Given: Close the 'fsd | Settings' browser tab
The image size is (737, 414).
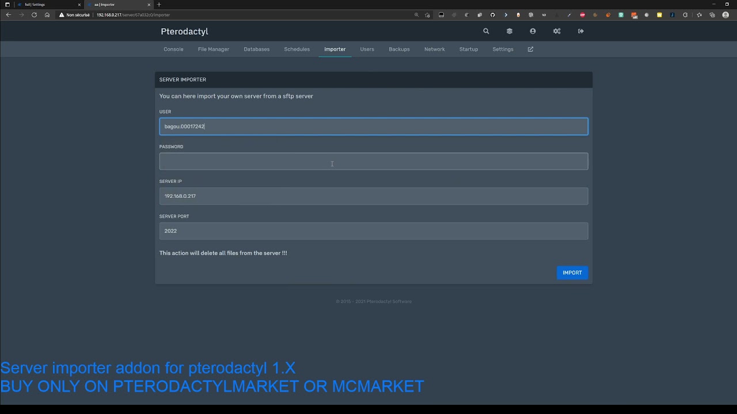Looking at the screenshot, I should pyautogui.click(x=79, y=5).
